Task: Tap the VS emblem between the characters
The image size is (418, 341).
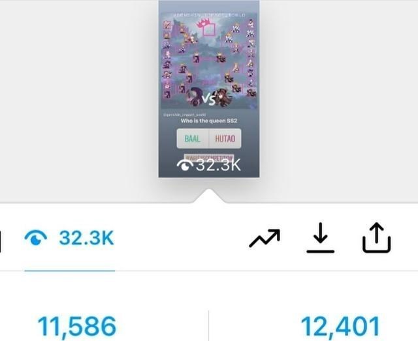Action: [x=208, y=100]
